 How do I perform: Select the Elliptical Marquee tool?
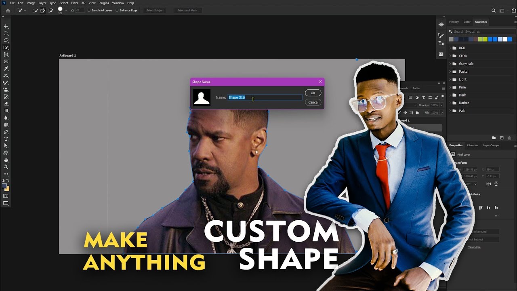6,34
